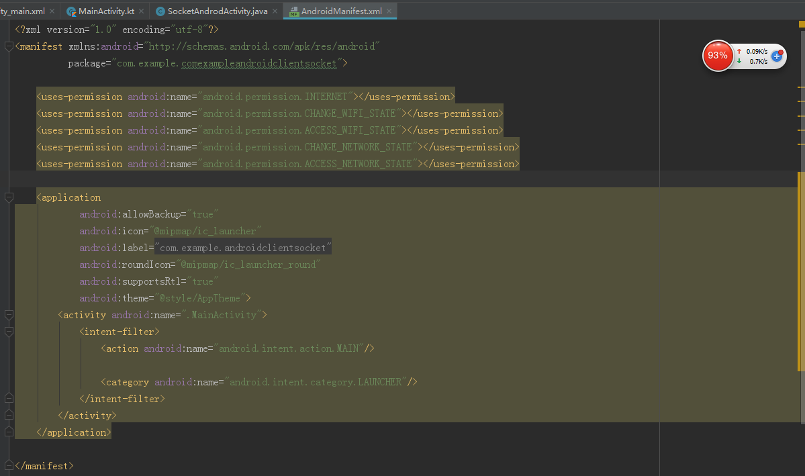Viewport: 805px width, 476px height.
Task: Fold the activity MainActivity block
Action: [x=9, y=315]
